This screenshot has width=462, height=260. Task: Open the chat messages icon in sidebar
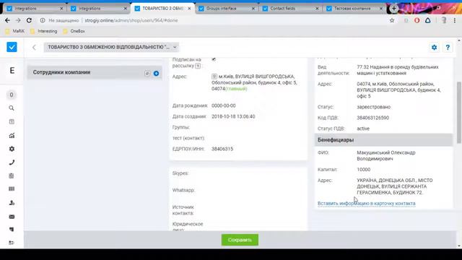(x=12, y=230)
